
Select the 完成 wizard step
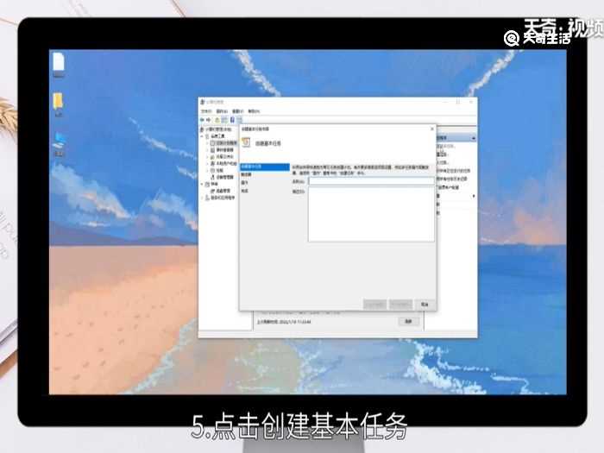244,191
